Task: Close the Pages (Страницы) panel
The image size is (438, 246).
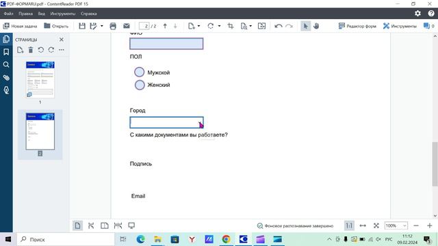Action: (62, 40)
